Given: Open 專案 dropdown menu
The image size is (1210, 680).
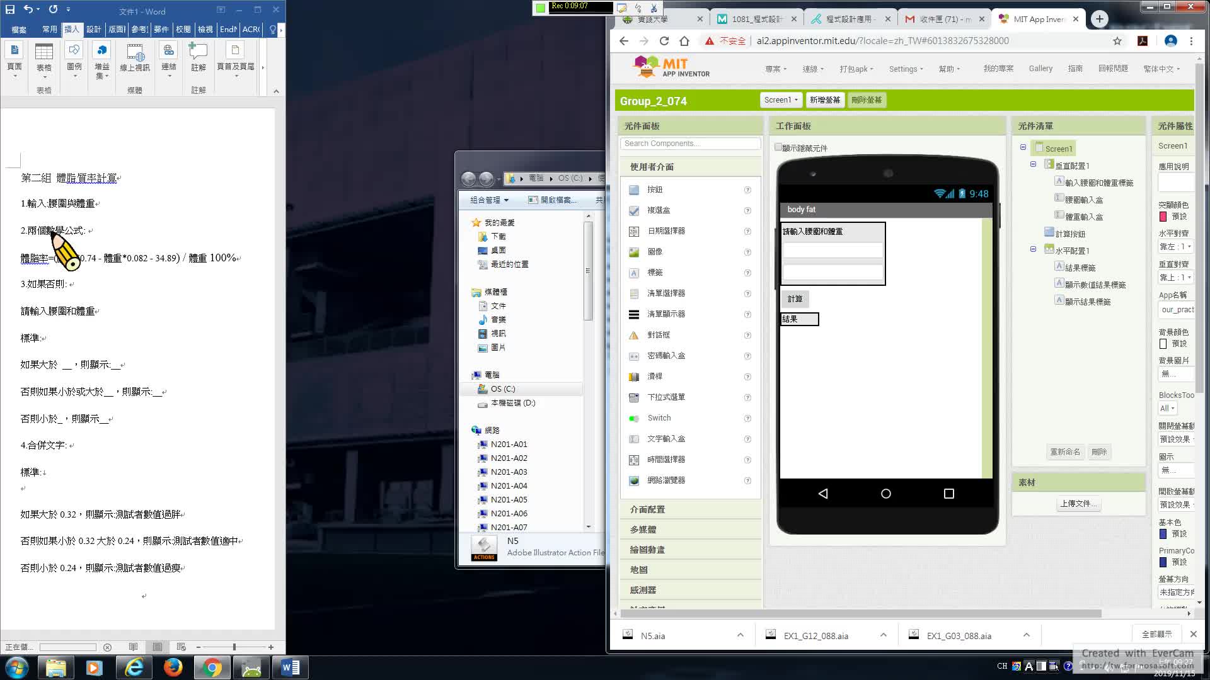Looking at the screenshot, I should point(776,69).
